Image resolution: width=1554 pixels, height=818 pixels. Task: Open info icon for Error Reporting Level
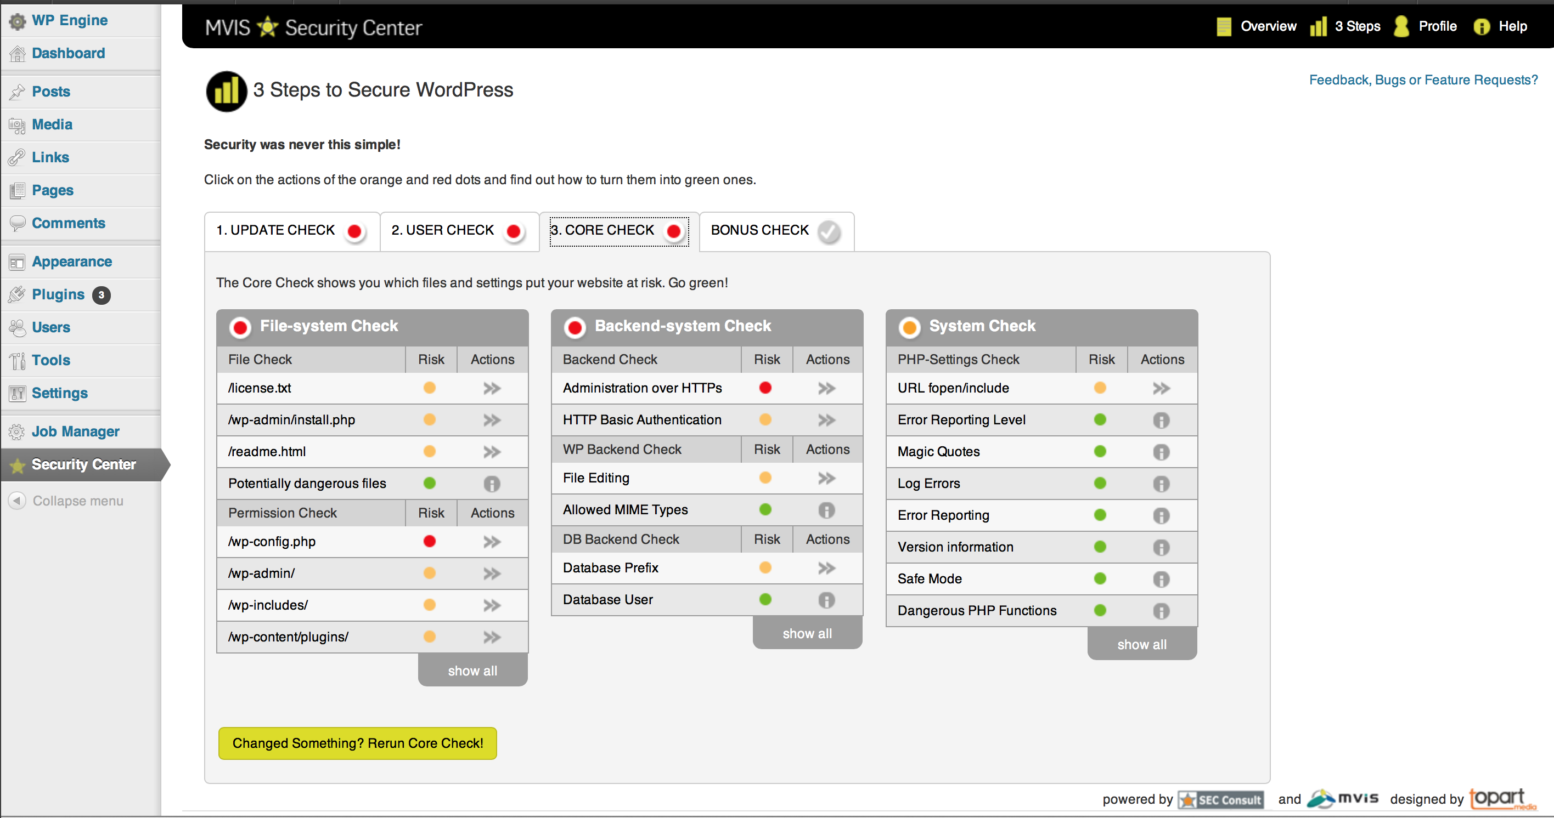point(1161,420)
